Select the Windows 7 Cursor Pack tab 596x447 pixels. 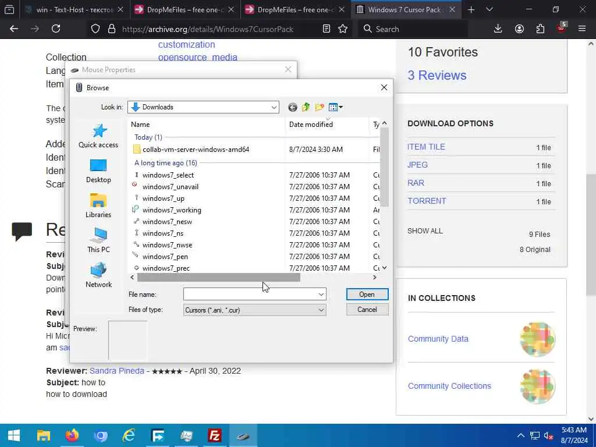click(x=406, y=10)
